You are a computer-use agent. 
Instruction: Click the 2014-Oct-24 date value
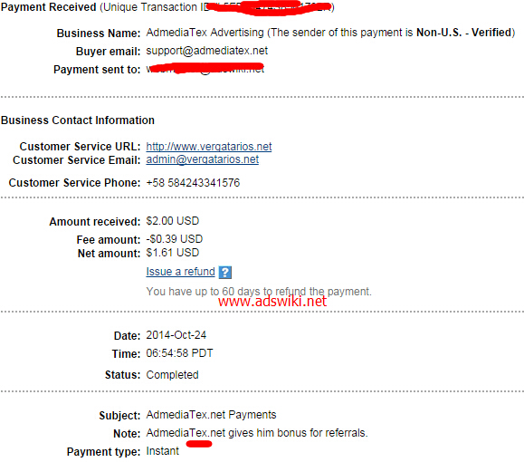(176, 335)
